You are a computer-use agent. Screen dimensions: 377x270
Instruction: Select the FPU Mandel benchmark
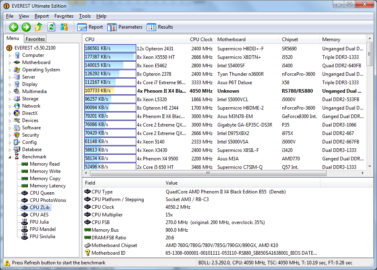(x=43, y=229)
